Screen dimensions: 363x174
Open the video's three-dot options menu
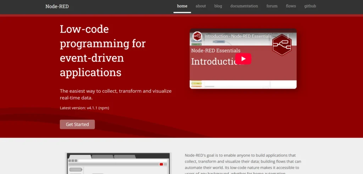pos(288,36)
